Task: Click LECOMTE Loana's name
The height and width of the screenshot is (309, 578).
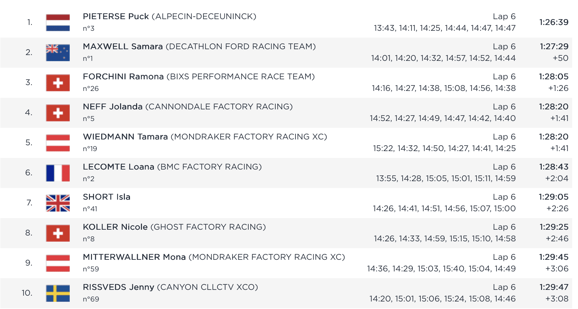Action: (118, 167)
